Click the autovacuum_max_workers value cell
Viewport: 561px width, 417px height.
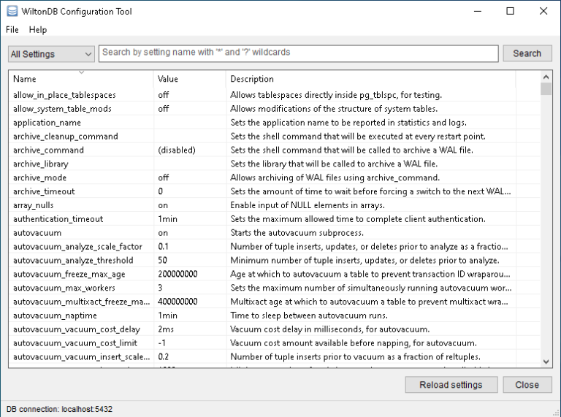click(x=161, y=288)
